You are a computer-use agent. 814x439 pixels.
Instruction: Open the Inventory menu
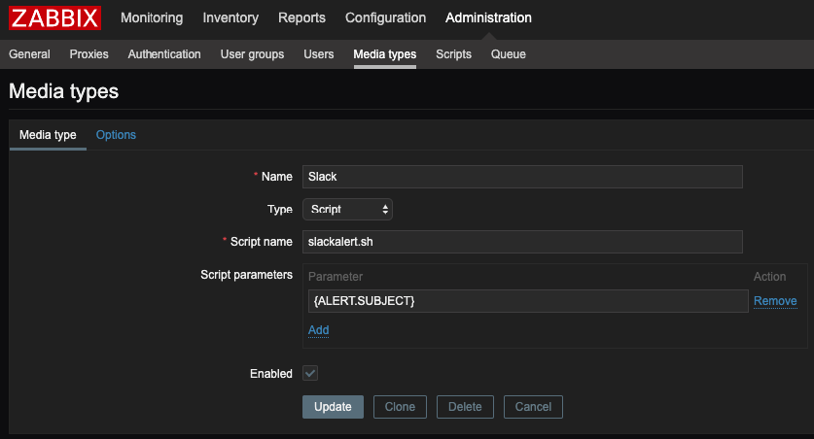pyautogui.click(x=230, y=17)
